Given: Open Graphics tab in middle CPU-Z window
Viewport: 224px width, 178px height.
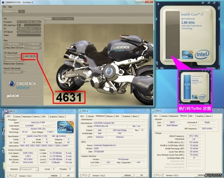Looking at the screenshot, I should pos(126,116).
